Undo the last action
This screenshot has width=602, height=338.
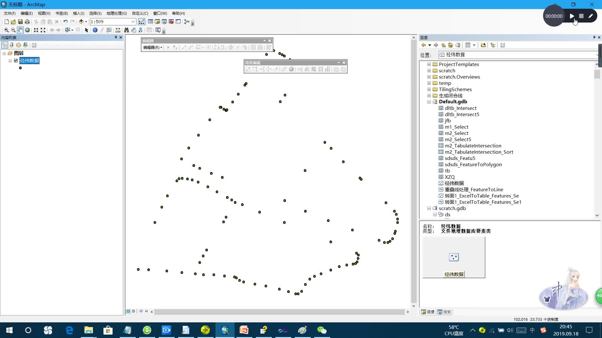point(65,22)
